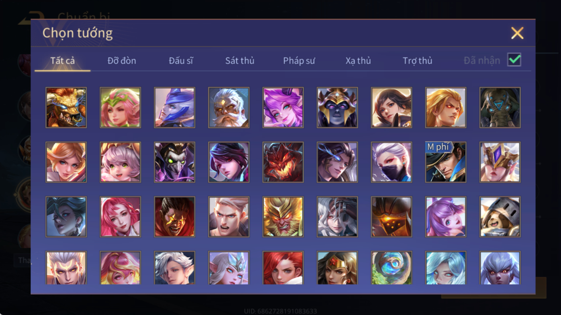The width and height of the screenshot is (561, 315).
Task: Pick the blue armored elephant hero
Action: (500, 108)
